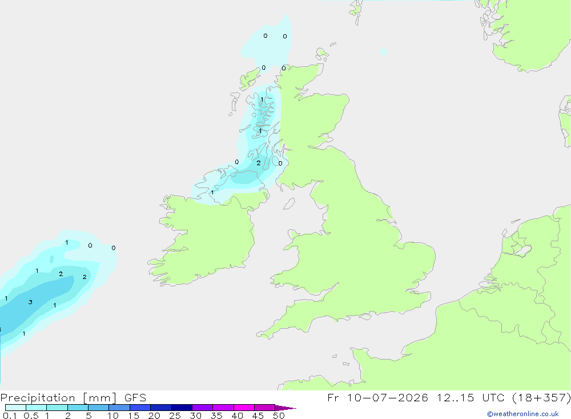Select the 25–30 mm legend swatch
571x419 pixels.
click(182, 408)
